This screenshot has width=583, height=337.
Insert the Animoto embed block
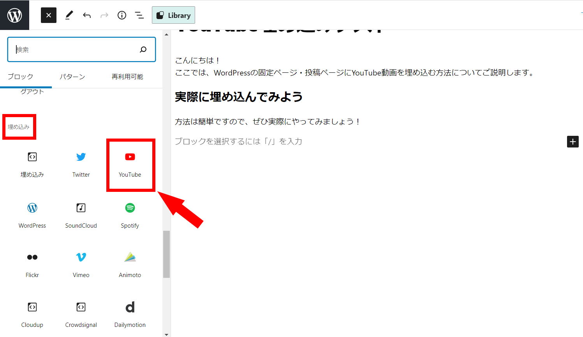tap(130, 265)
